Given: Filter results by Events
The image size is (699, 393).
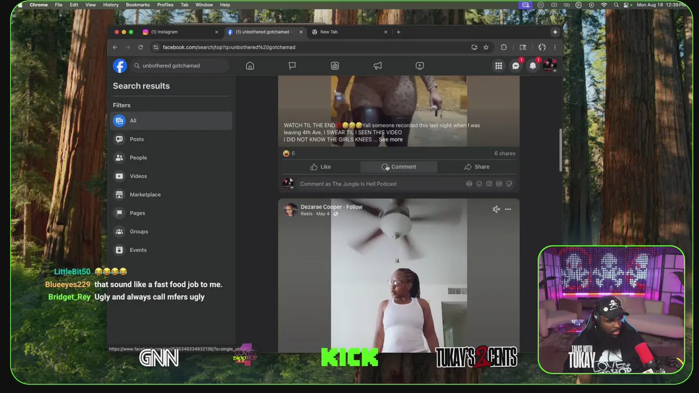Looking at the screenshot, I should pos(171,250).
